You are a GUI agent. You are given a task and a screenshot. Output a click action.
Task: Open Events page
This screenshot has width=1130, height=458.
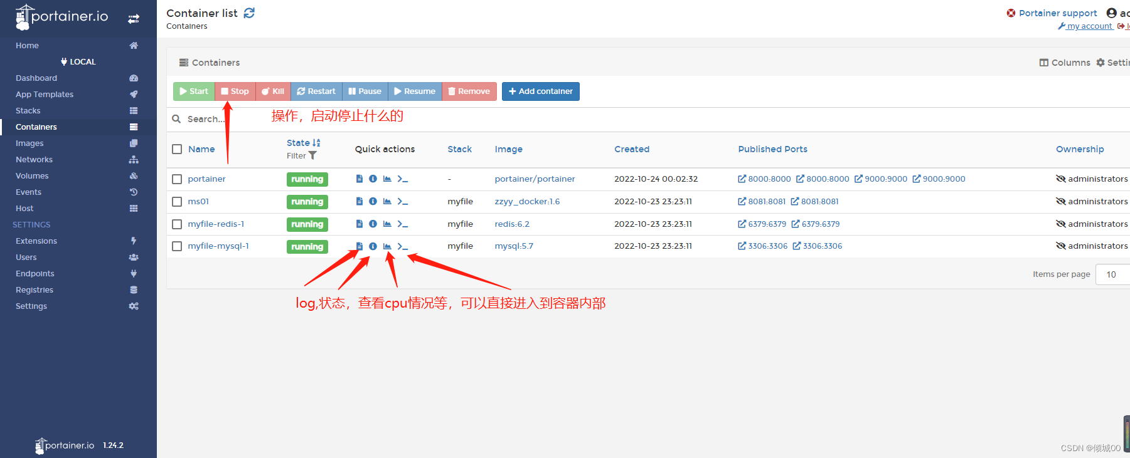coord(78,192)
